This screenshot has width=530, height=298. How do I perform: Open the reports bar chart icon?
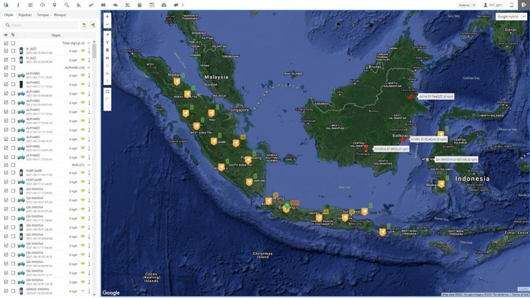pyautogui.click(x=79, y=5)
